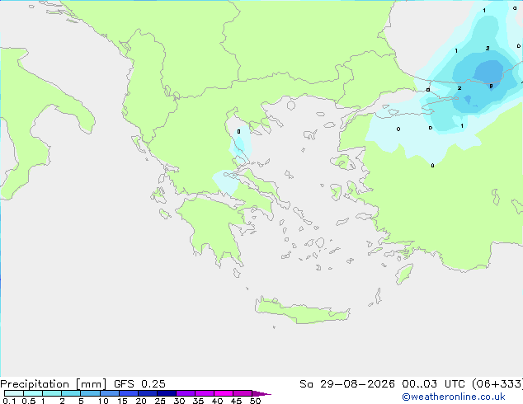Click the '0' value label over Thessaly
This screenshot has height=404, width=523.
tap(238, 132)
